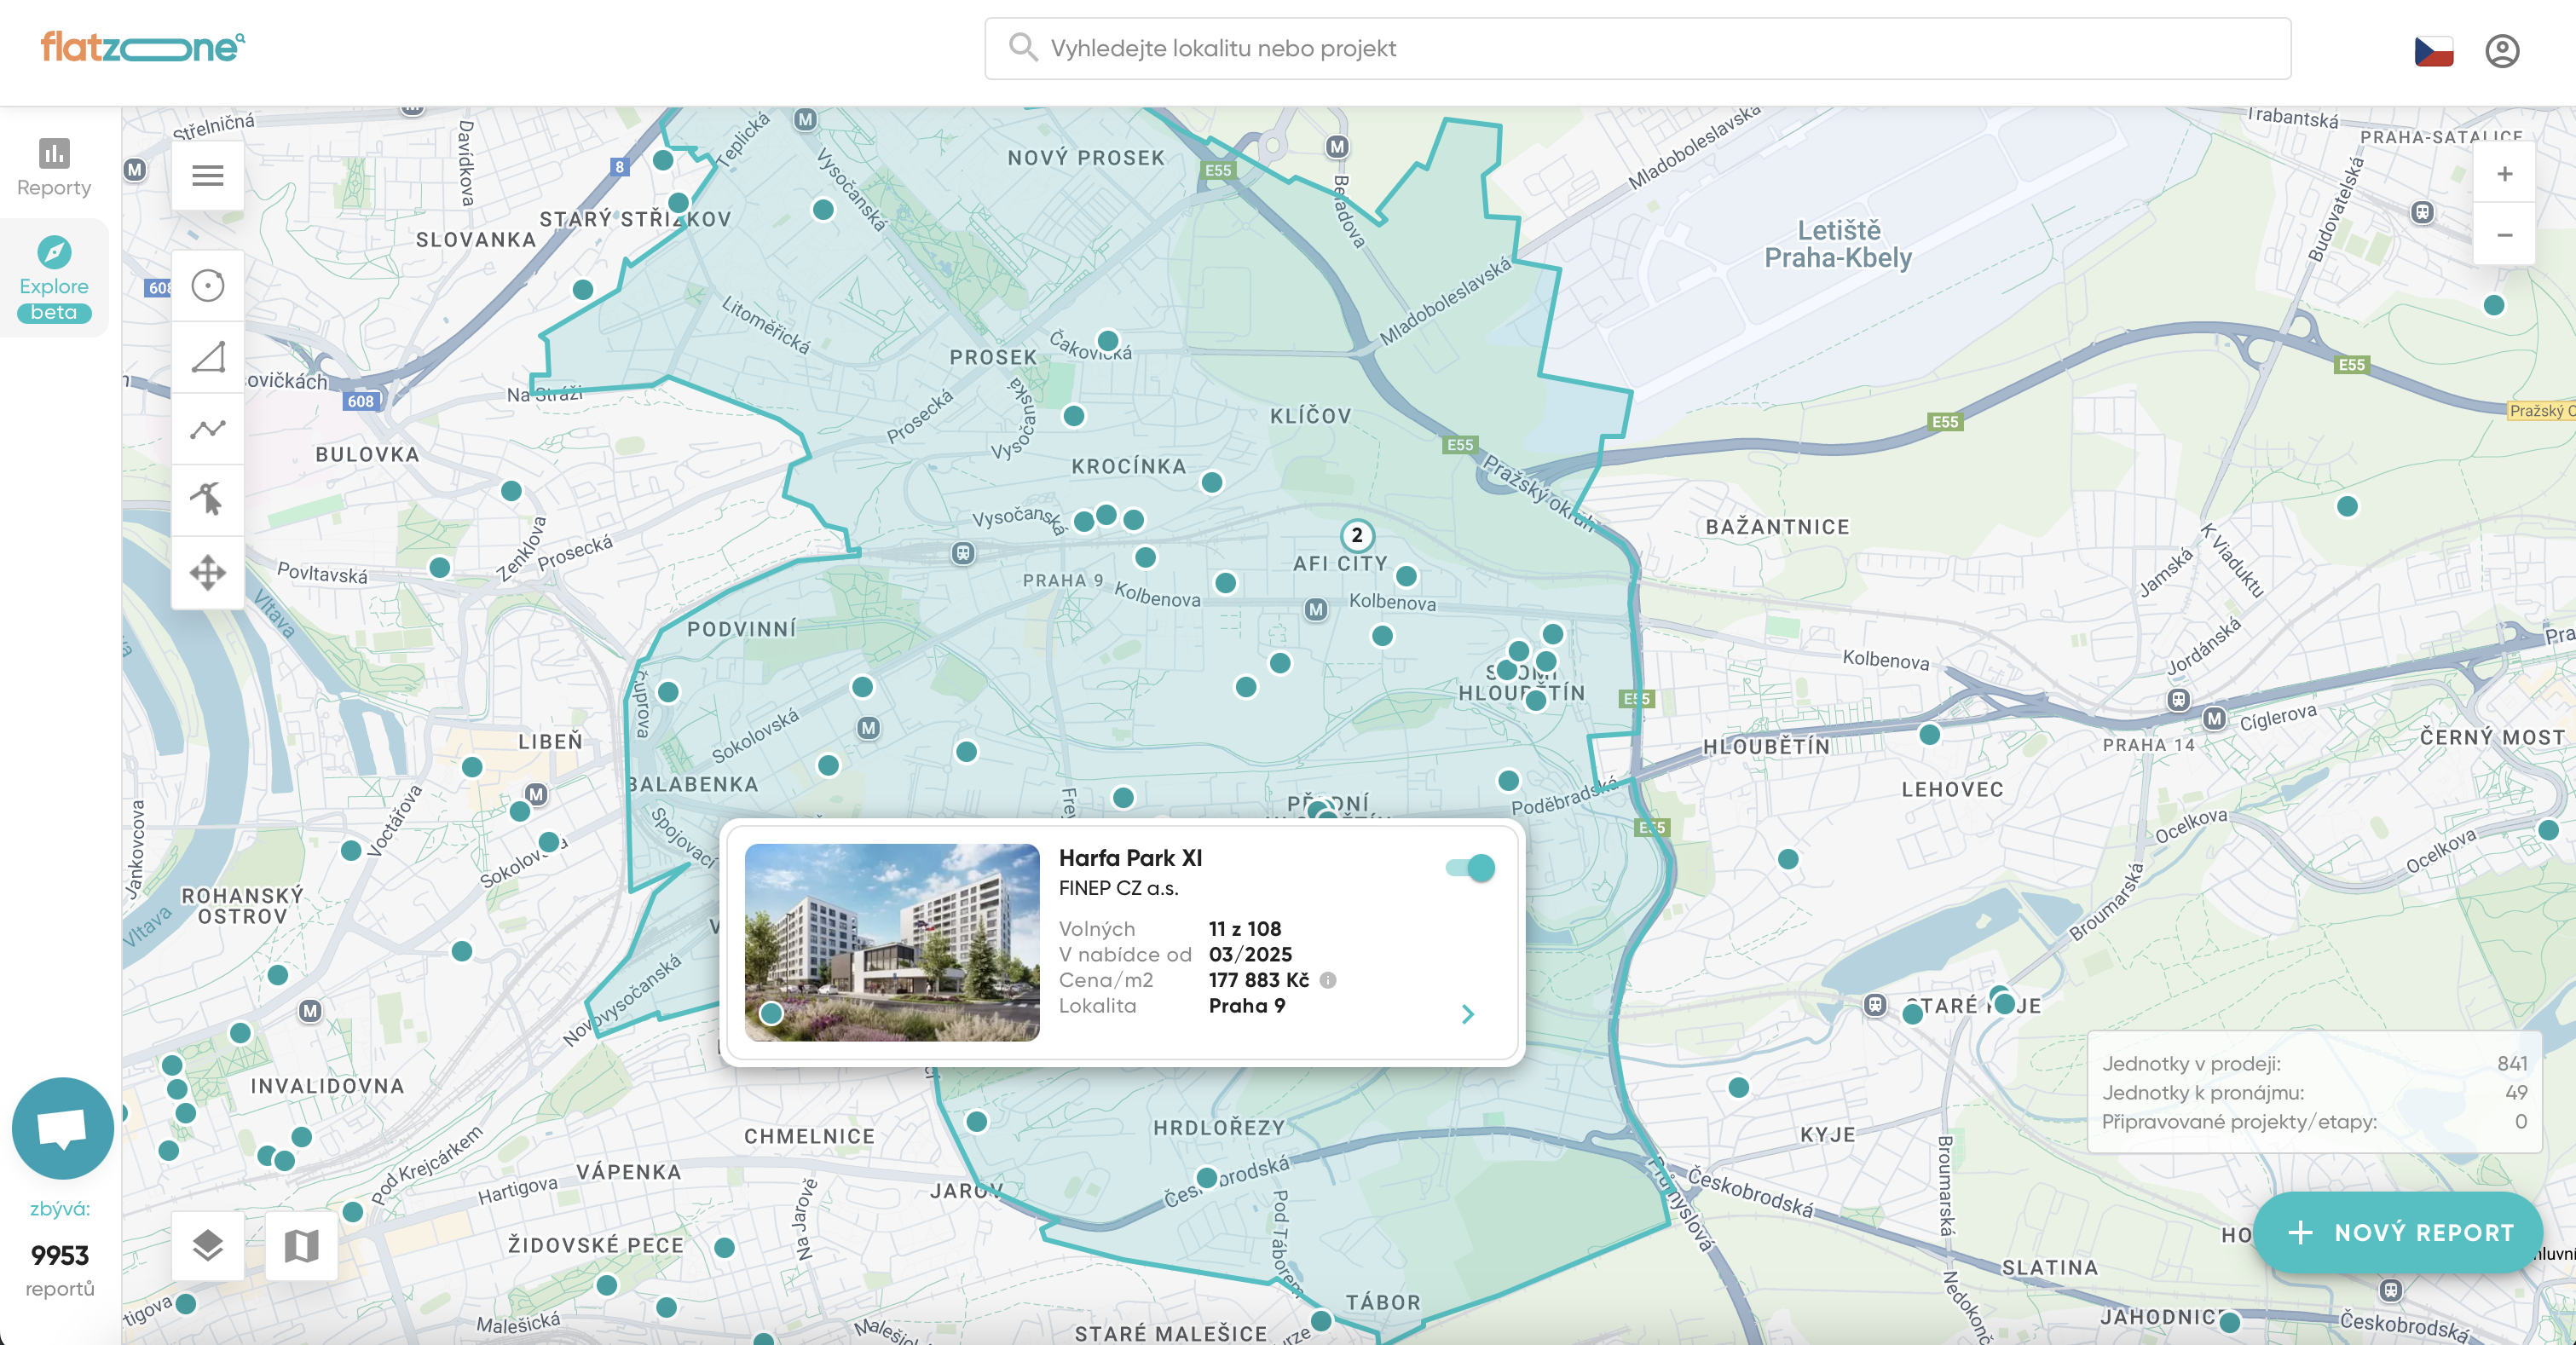Activate the click-select pointer tool

pyautogui.click(x=207, y=499)
